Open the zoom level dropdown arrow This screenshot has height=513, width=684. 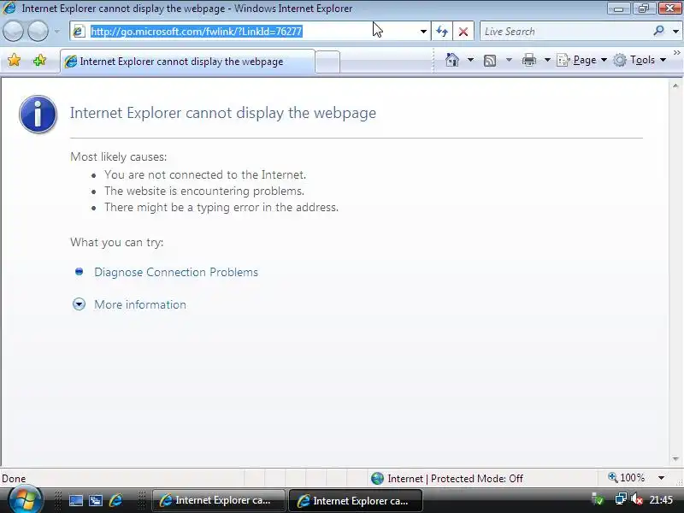(661, 478)
